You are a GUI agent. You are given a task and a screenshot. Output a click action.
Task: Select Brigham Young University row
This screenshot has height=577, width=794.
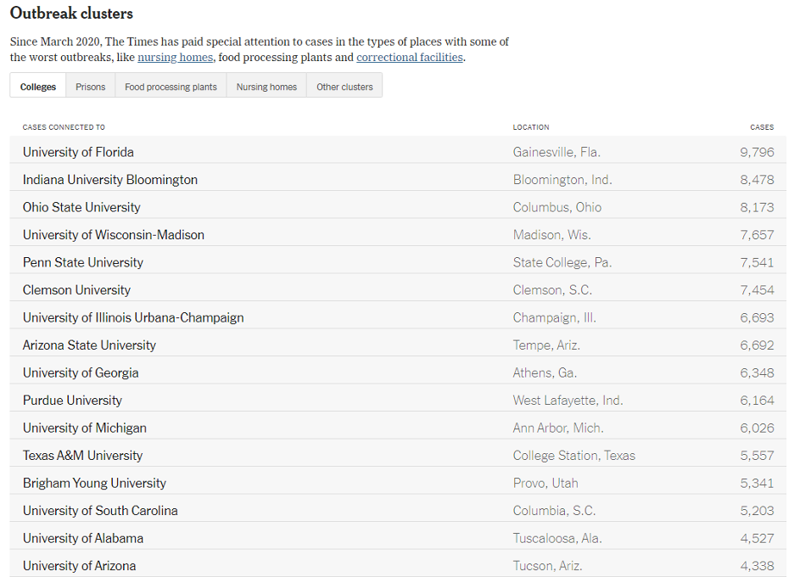94,483
